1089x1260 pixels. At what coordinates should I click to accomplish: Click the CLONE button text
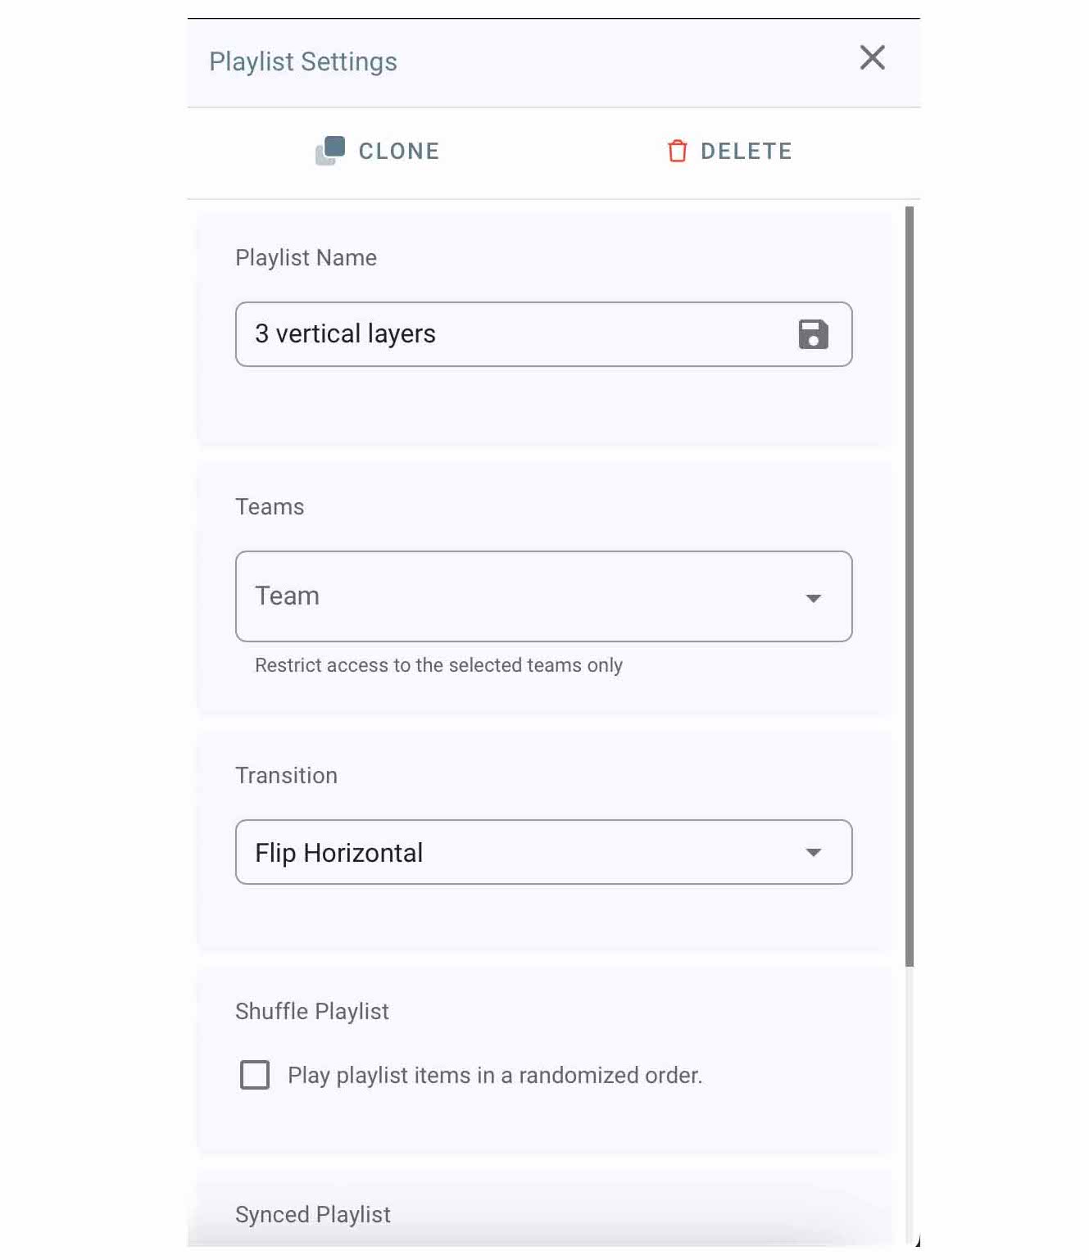[399, 152]
